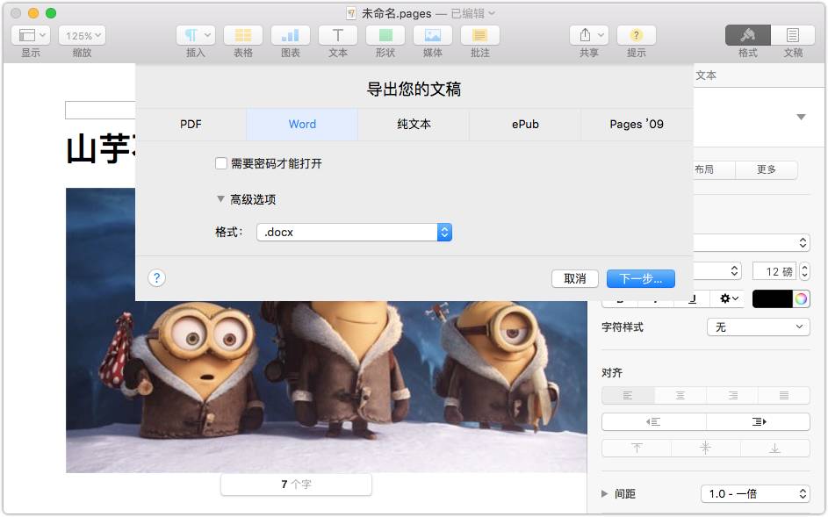Viewport: 828px width, 517px height.
Task: Open the advanced text options gear
Action: click(730, 299)
